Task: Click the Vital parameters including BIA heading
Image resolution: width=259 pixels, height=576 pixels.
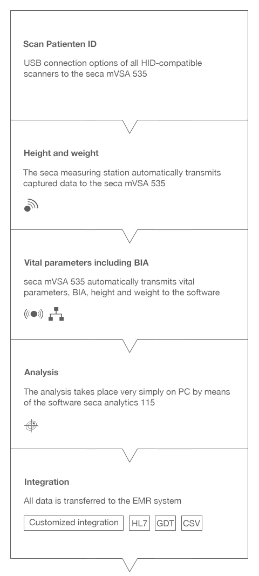Action: (x=86, y=263)
